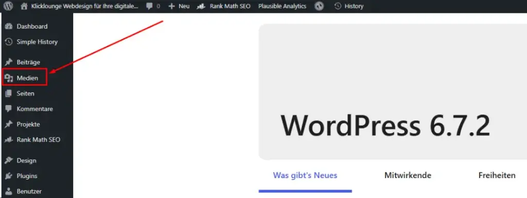Click Rank Math SEO chart icon in admin bar
This screenshot has height=198, width=527.
201,6
